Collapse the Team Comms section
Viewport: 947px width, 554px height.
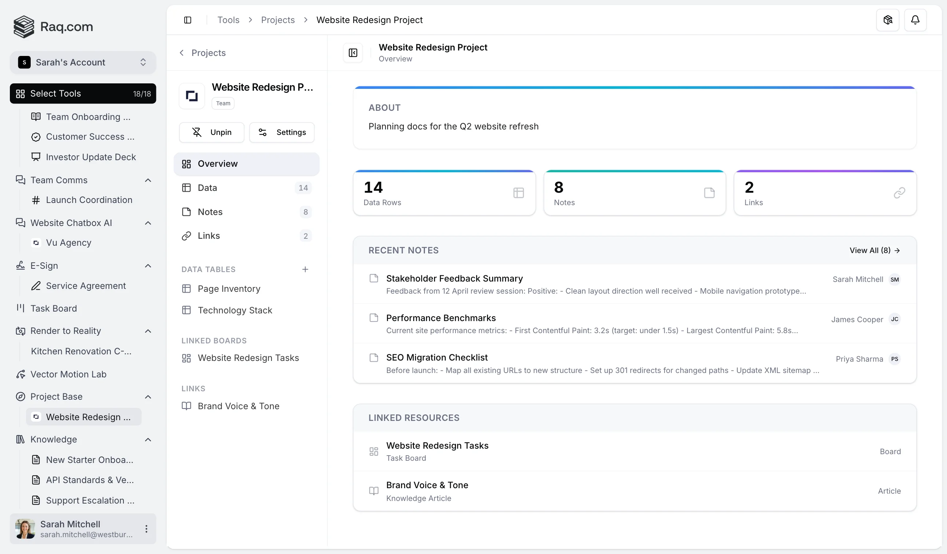click(x=148, y=180)
